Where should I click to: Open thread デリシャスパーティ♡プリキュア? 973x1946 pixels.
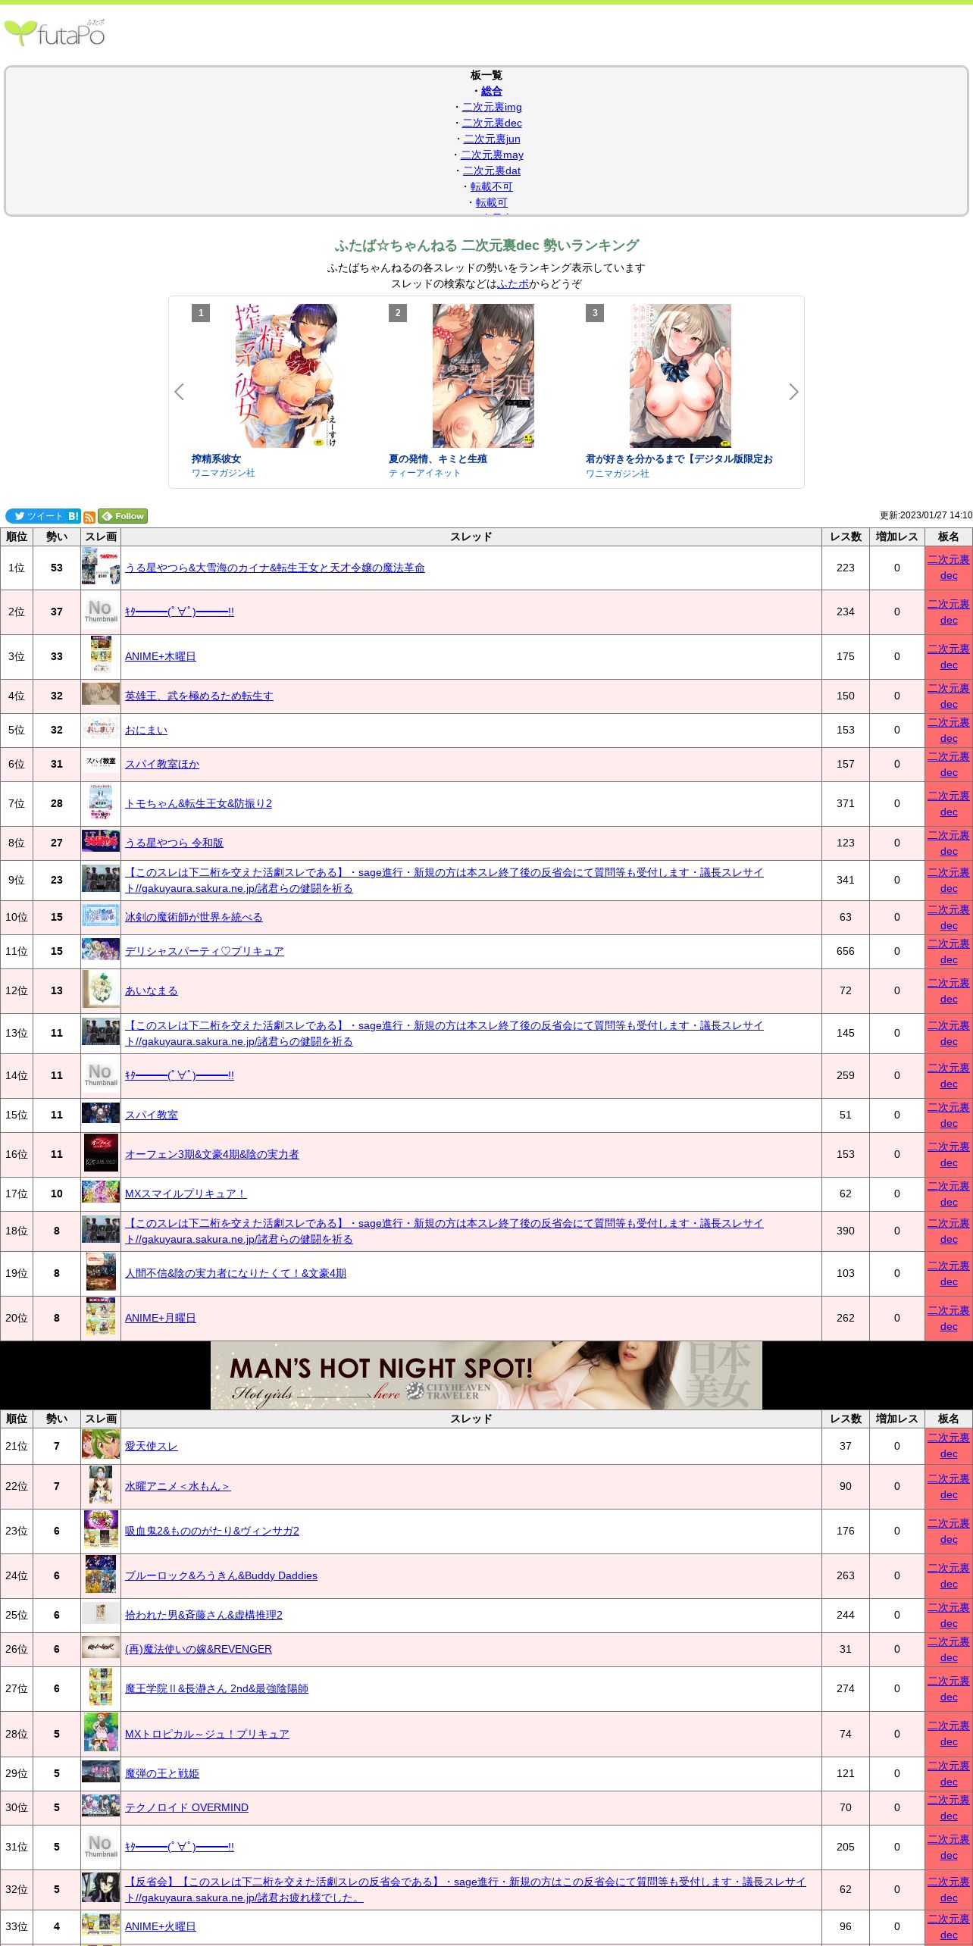click(205, 951)
